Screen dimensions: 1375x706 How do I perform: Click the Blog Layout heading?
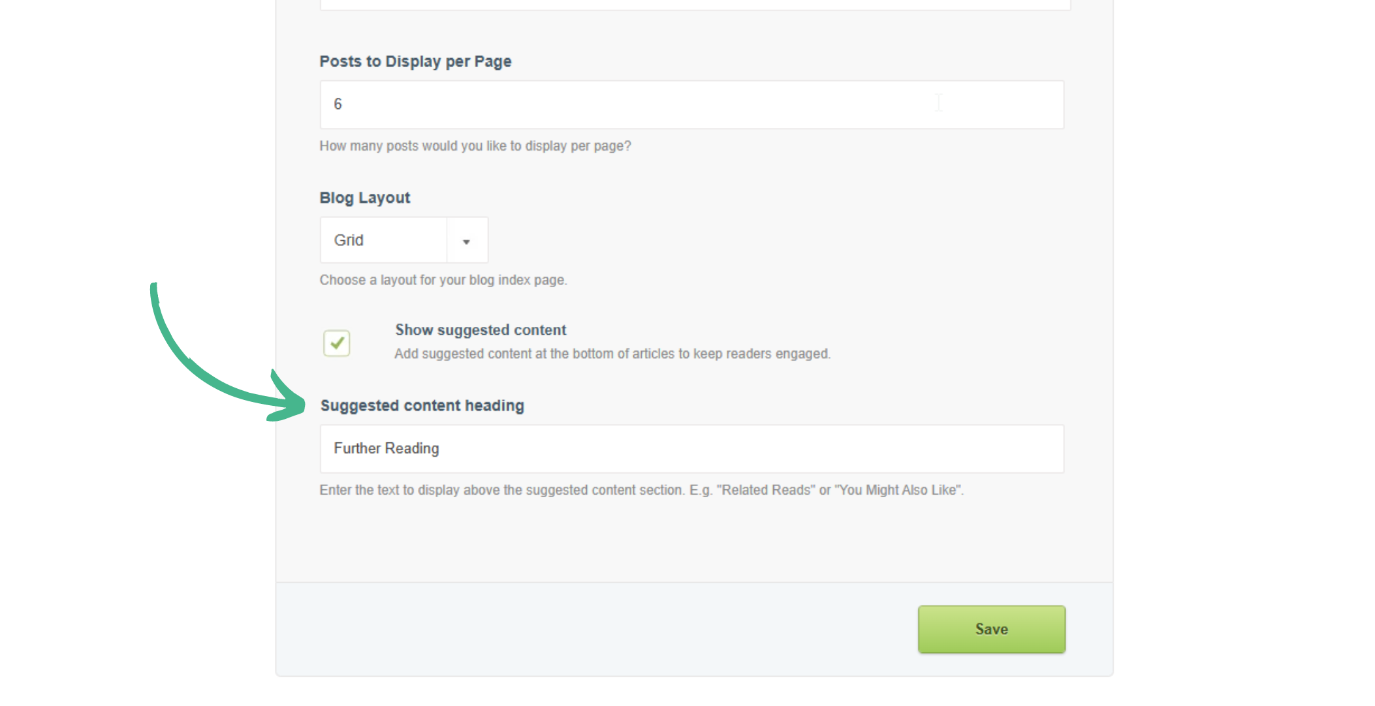coord(364,197)
